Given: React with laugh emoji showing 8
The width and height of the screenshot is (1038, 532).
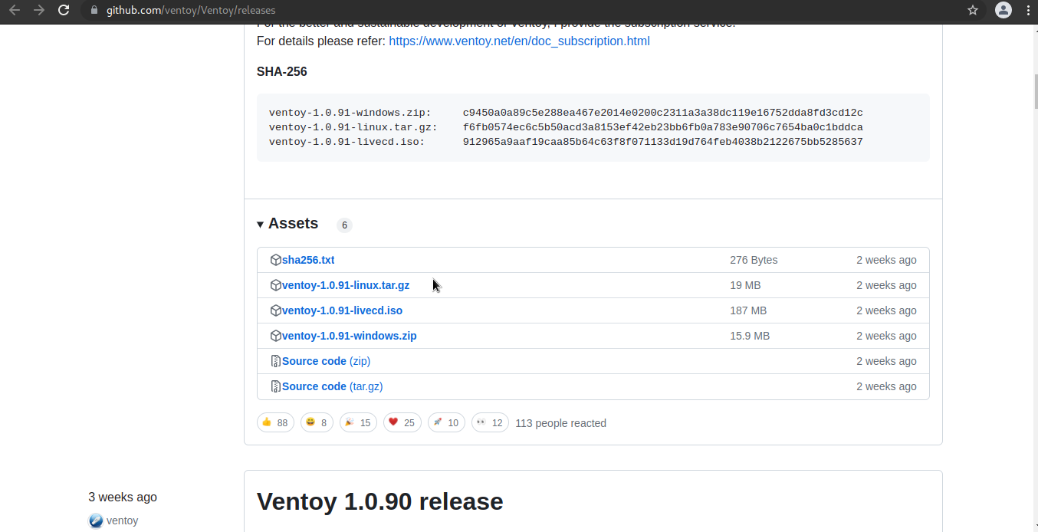Looking at the screenshot, I should pos(317,423).
